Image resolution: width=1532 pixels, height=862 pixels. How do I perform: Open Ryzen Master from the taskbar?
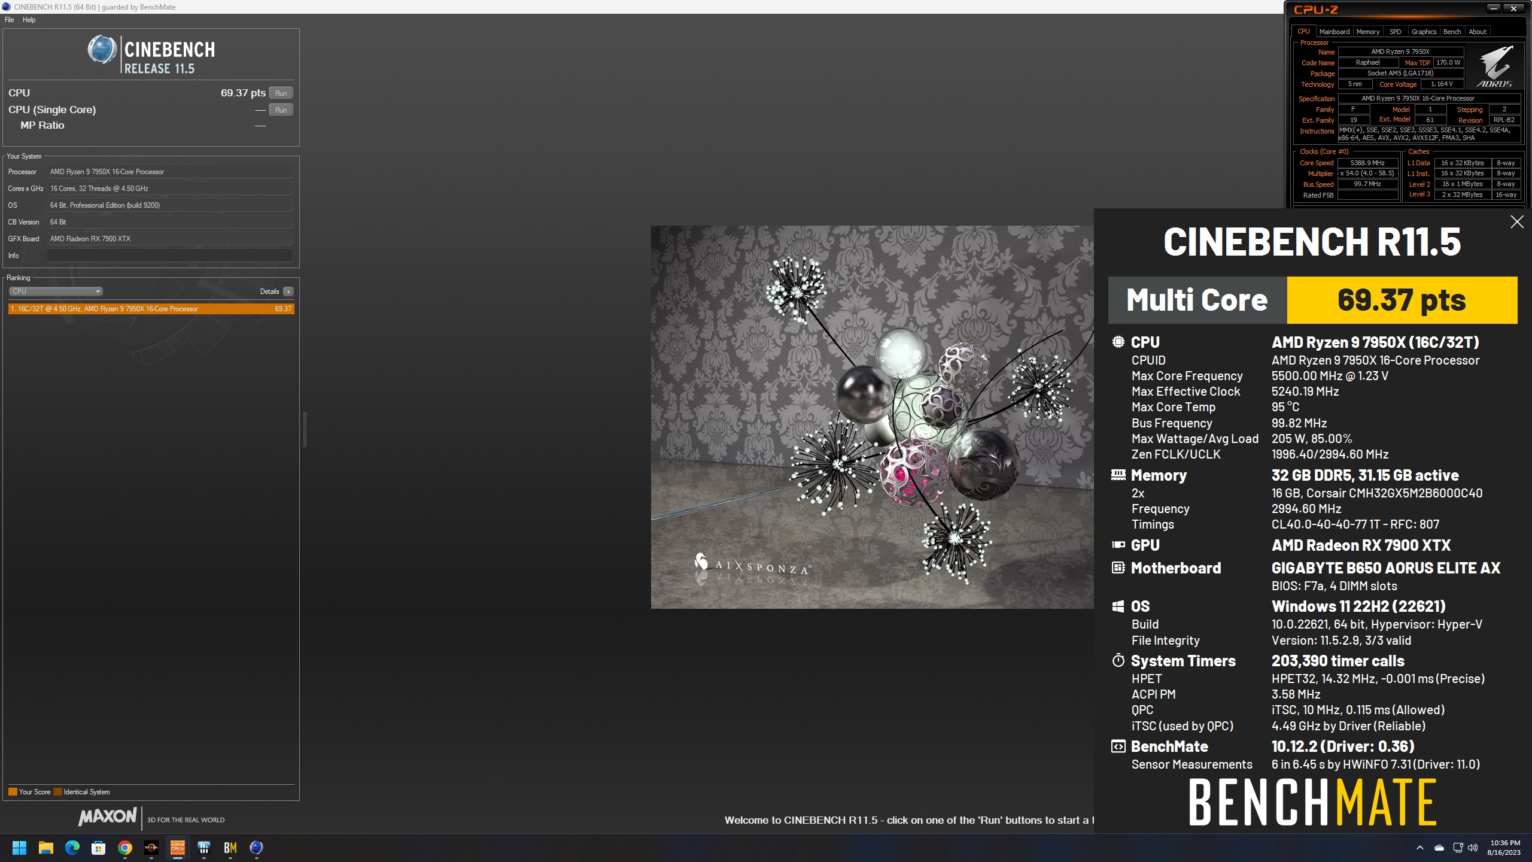(x=151, y=848)
